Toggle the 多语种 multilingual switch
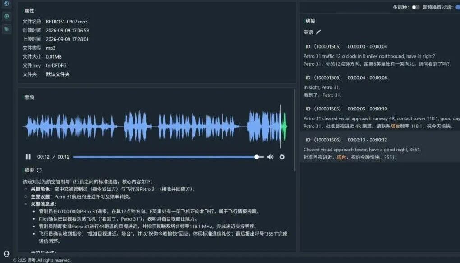460x263 pixels. (x=415, y=7)
